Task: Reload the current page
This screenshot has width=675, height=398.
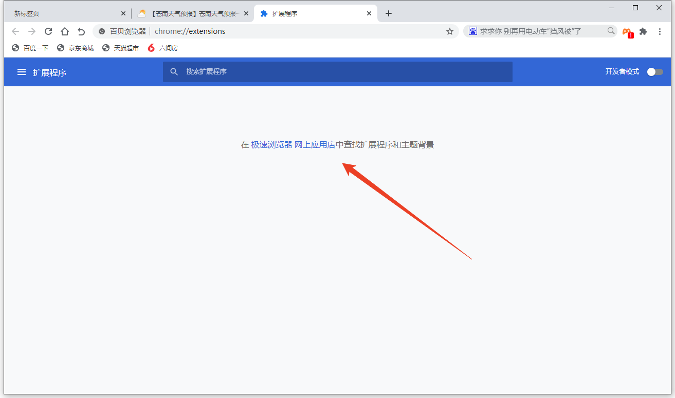Action: [x=48, y=31]
